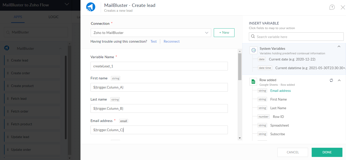
Task: Insert the Last Name variable
Action: click(278, 108)
